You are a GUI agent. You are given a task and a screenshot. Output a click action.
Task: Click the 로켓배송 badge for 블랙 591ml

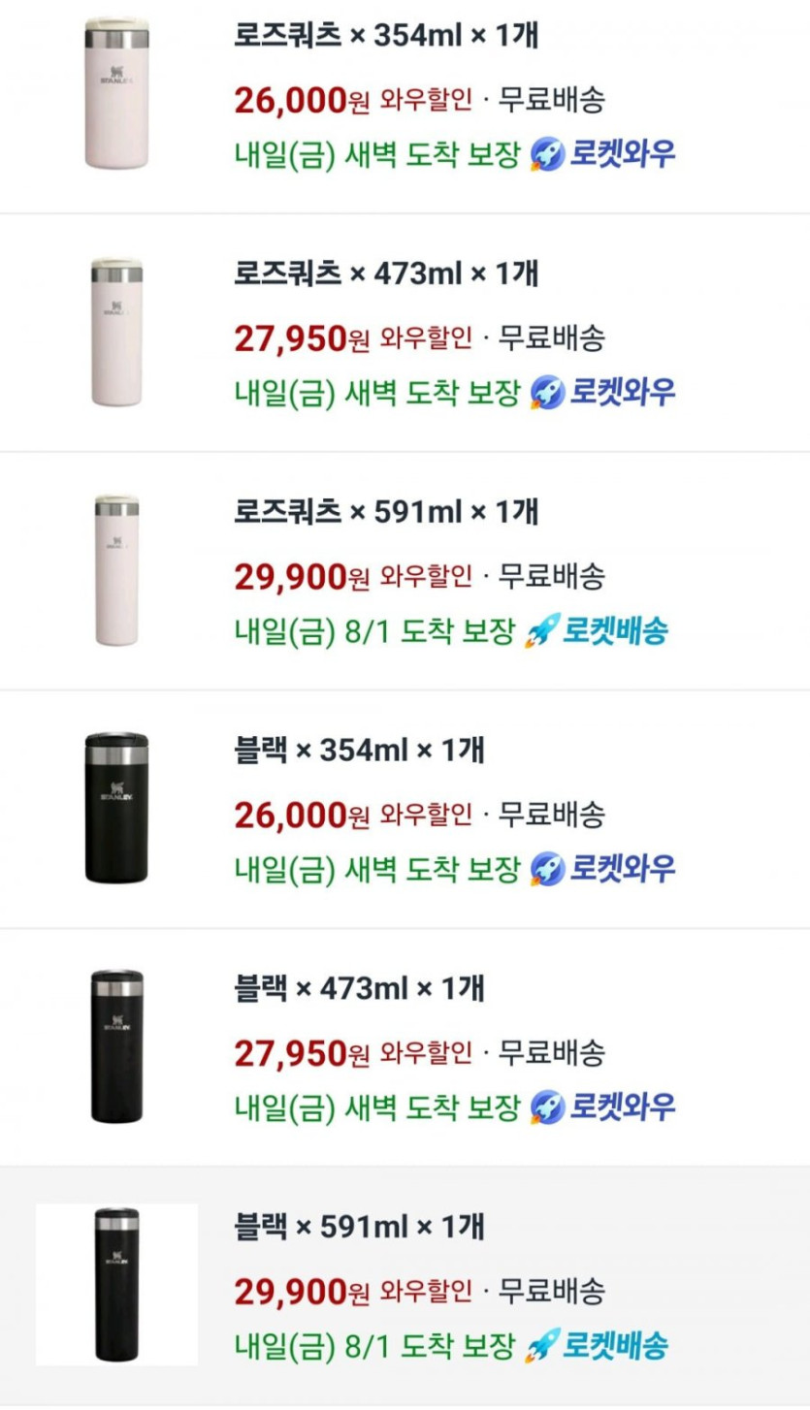[x=597, y=1345]
